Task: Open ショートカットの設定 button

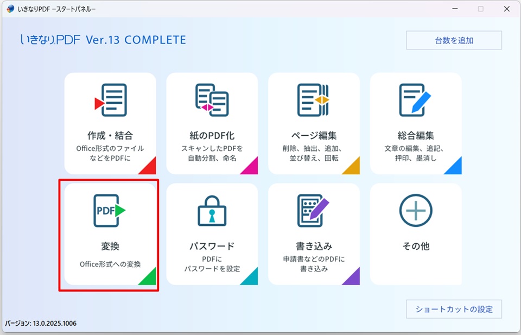Action: pos(454,309)
